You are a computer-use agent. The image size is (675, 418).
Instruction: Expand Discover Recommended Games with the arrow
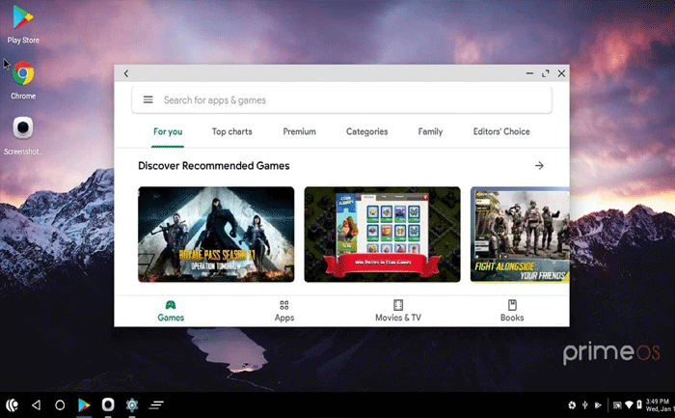coord(539,165)
